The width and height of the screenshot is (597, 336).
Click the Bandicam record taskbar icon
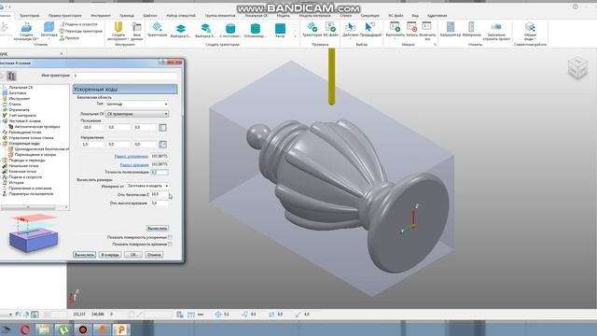coord(83,329)
